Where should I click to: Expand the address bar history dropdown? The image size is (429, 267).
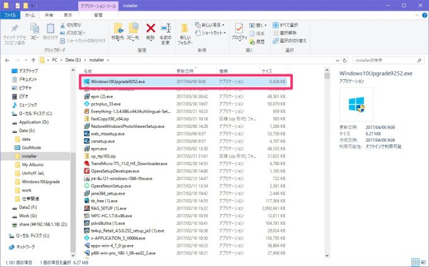coord(338,60)
